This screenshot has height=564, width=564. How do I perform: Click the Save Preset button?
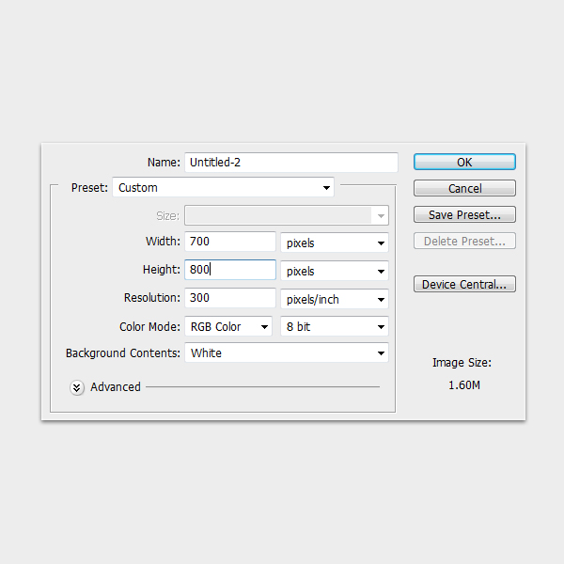(x=464, y=215)
